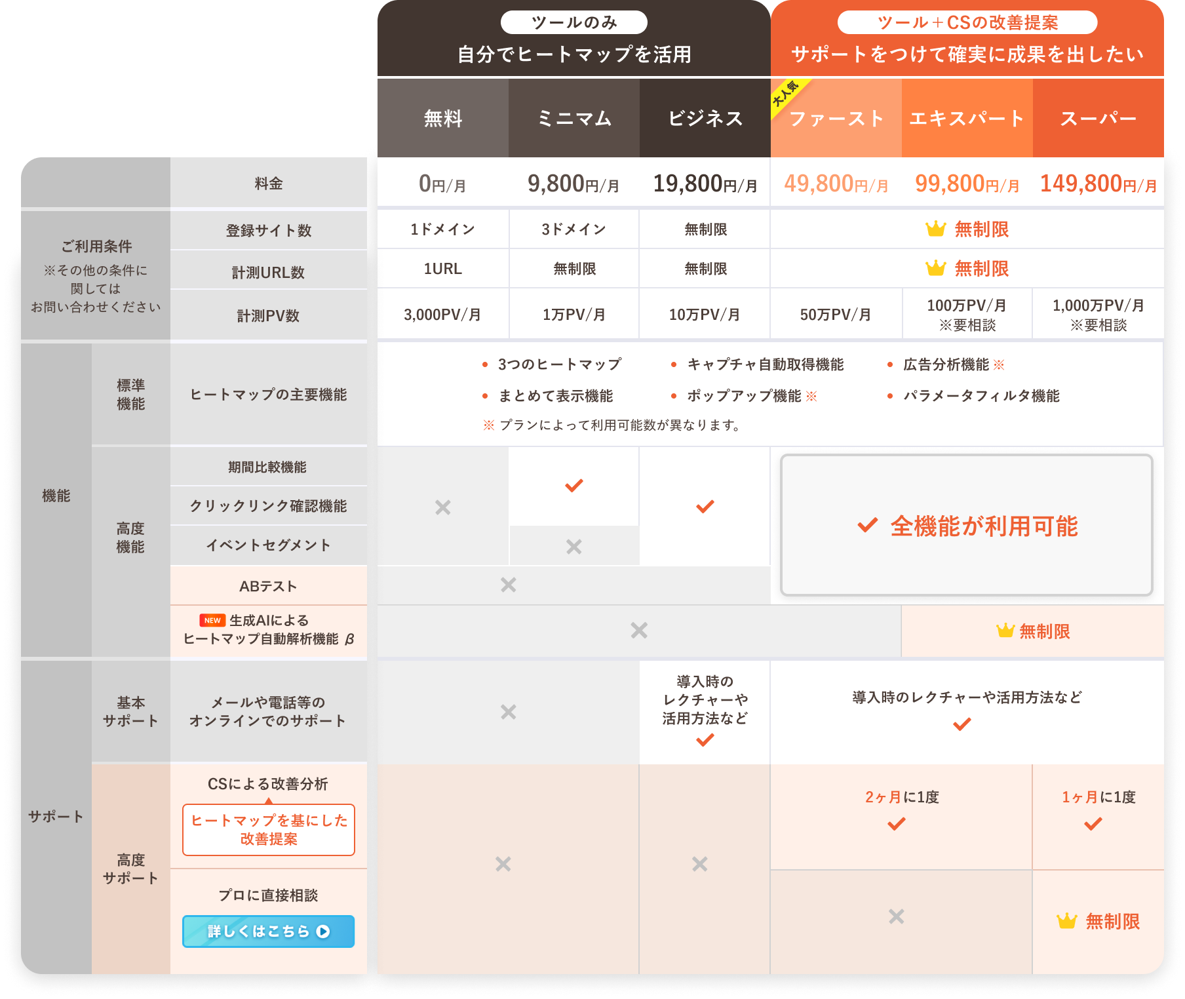
Task: Select the ファースト plan header
Action: (x=836, y=118)
